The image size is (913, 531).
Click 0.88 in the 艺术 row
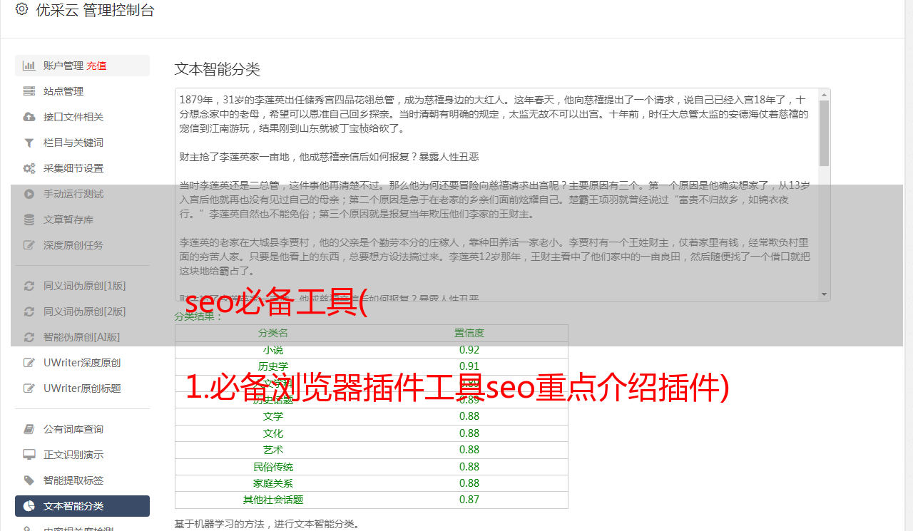469,450
